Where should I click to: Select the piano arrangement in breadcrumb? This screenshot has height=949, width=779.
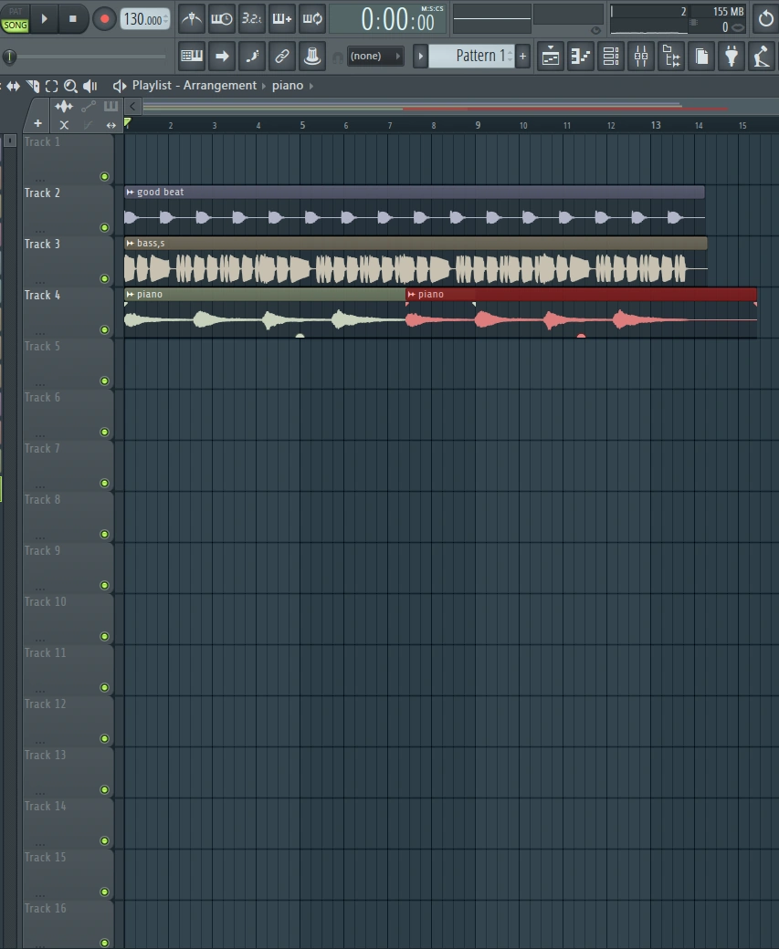click(289, 85)
